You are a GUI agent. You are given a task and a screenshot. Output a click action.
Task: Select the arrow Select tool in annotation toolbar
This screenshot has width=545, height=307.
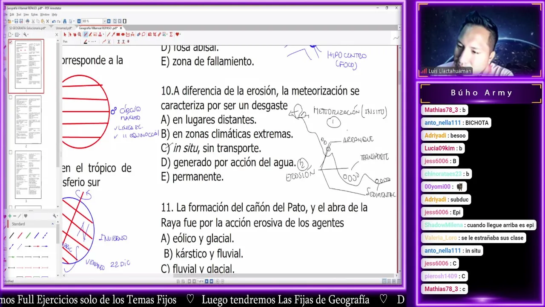coord(65,35)
